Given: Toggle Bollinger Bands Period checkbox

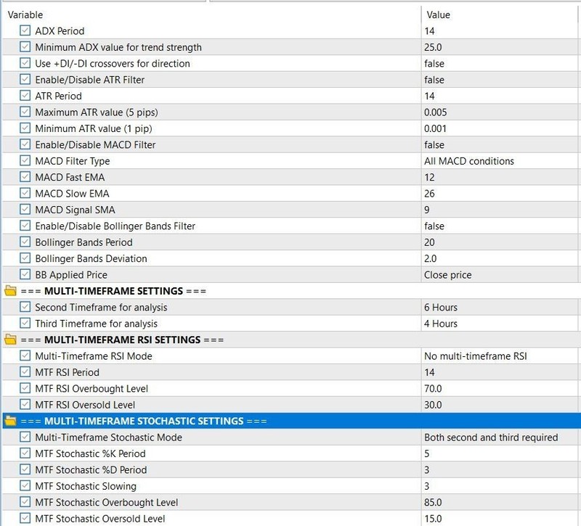Looking at the screenshot, I should (25, 242).
